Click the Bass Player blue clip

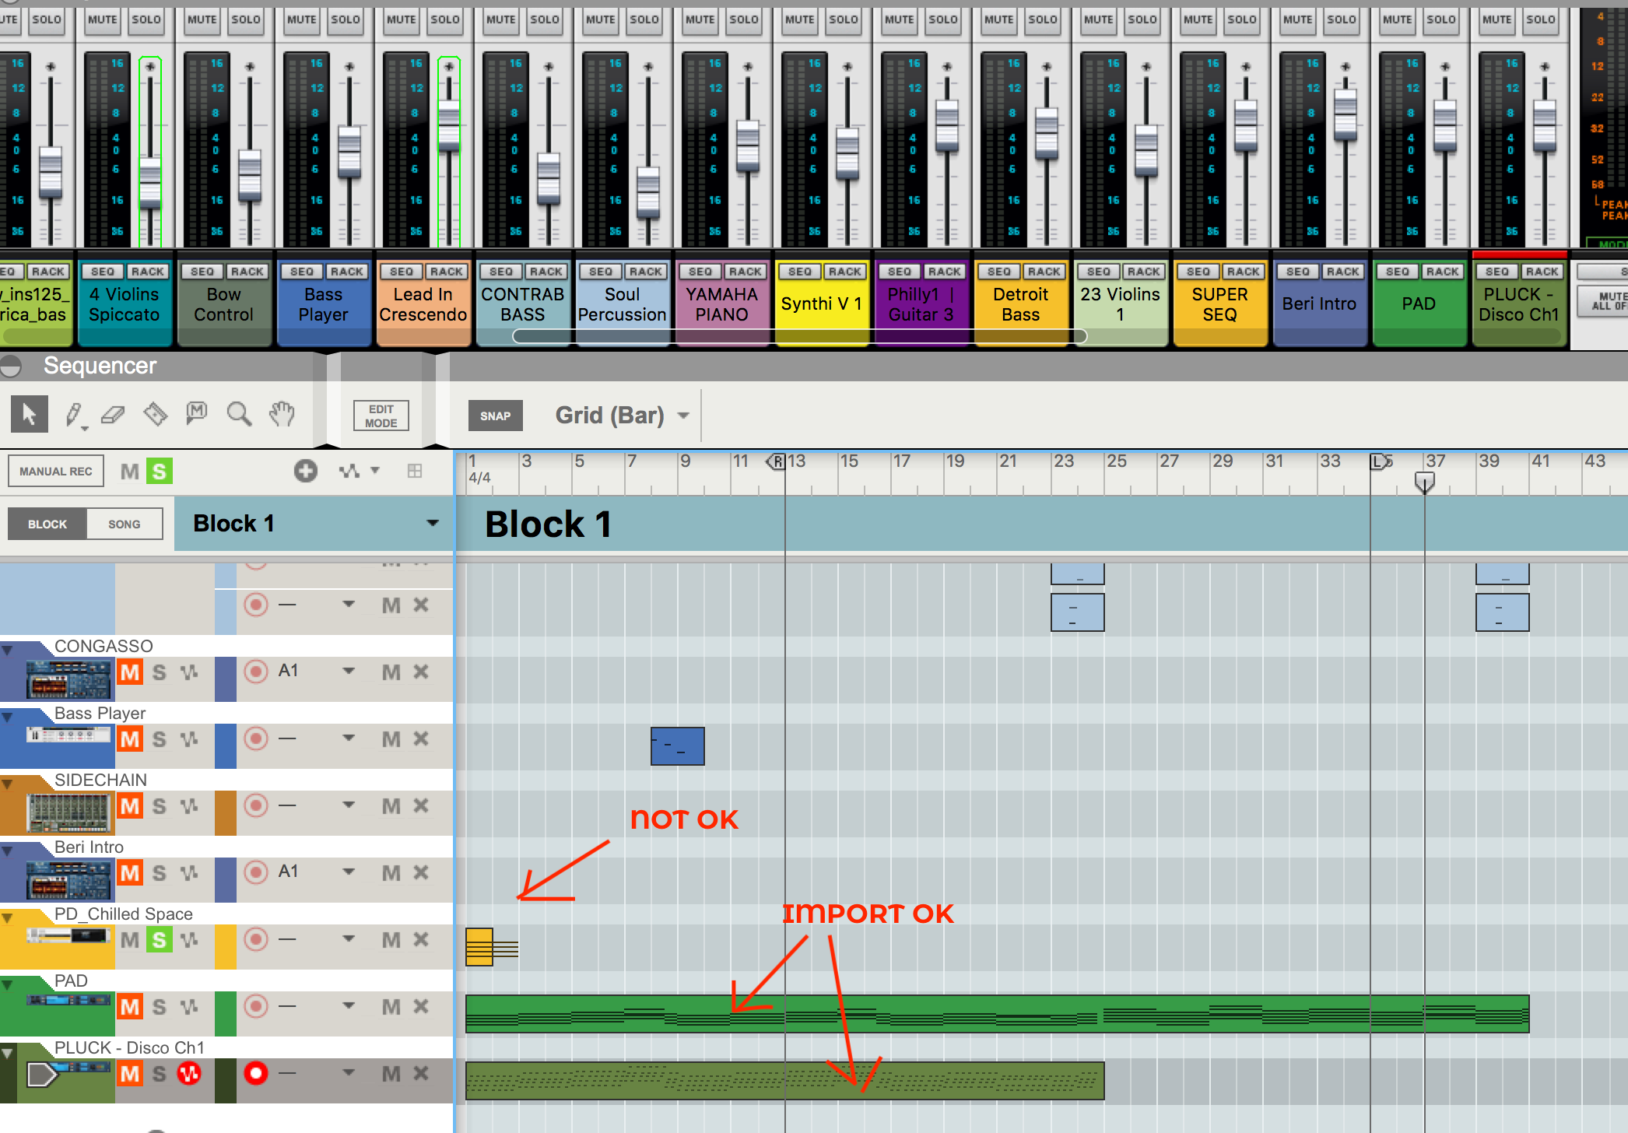point(678,746)
